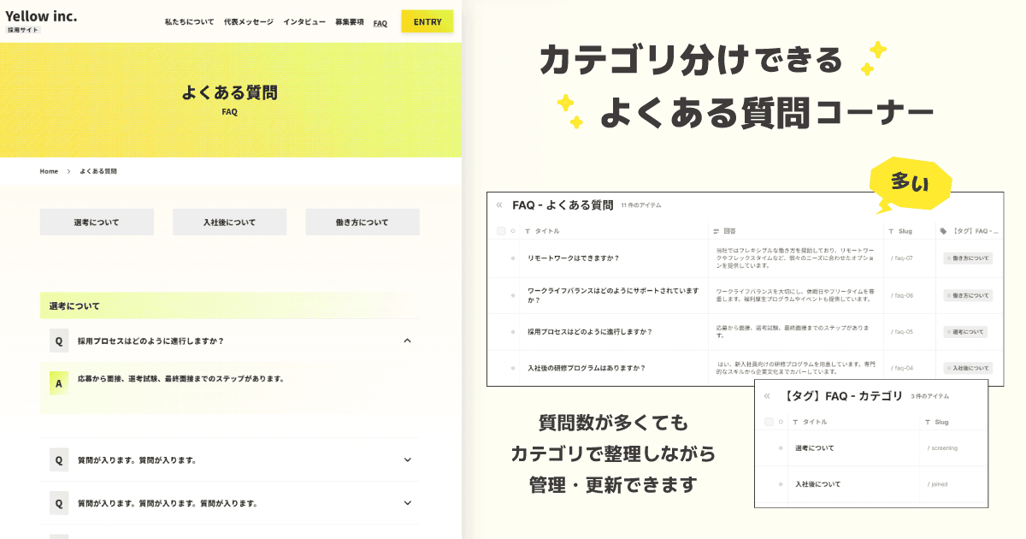1026x539 pixels.
Task: Click the rich-text icon beside the 回答 column
Action: click(716, 230)
